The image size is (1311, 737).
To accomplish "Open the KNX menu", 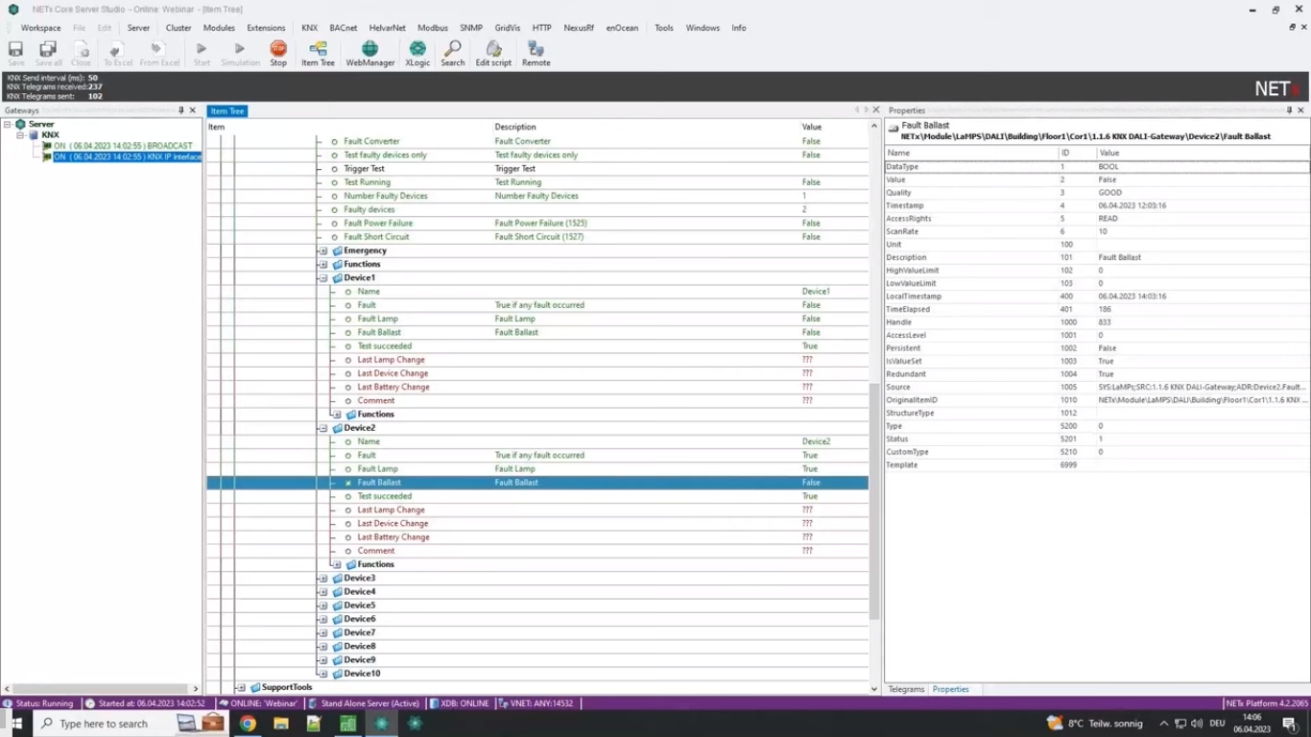I will pyautogui.click(x=309, y=28).
